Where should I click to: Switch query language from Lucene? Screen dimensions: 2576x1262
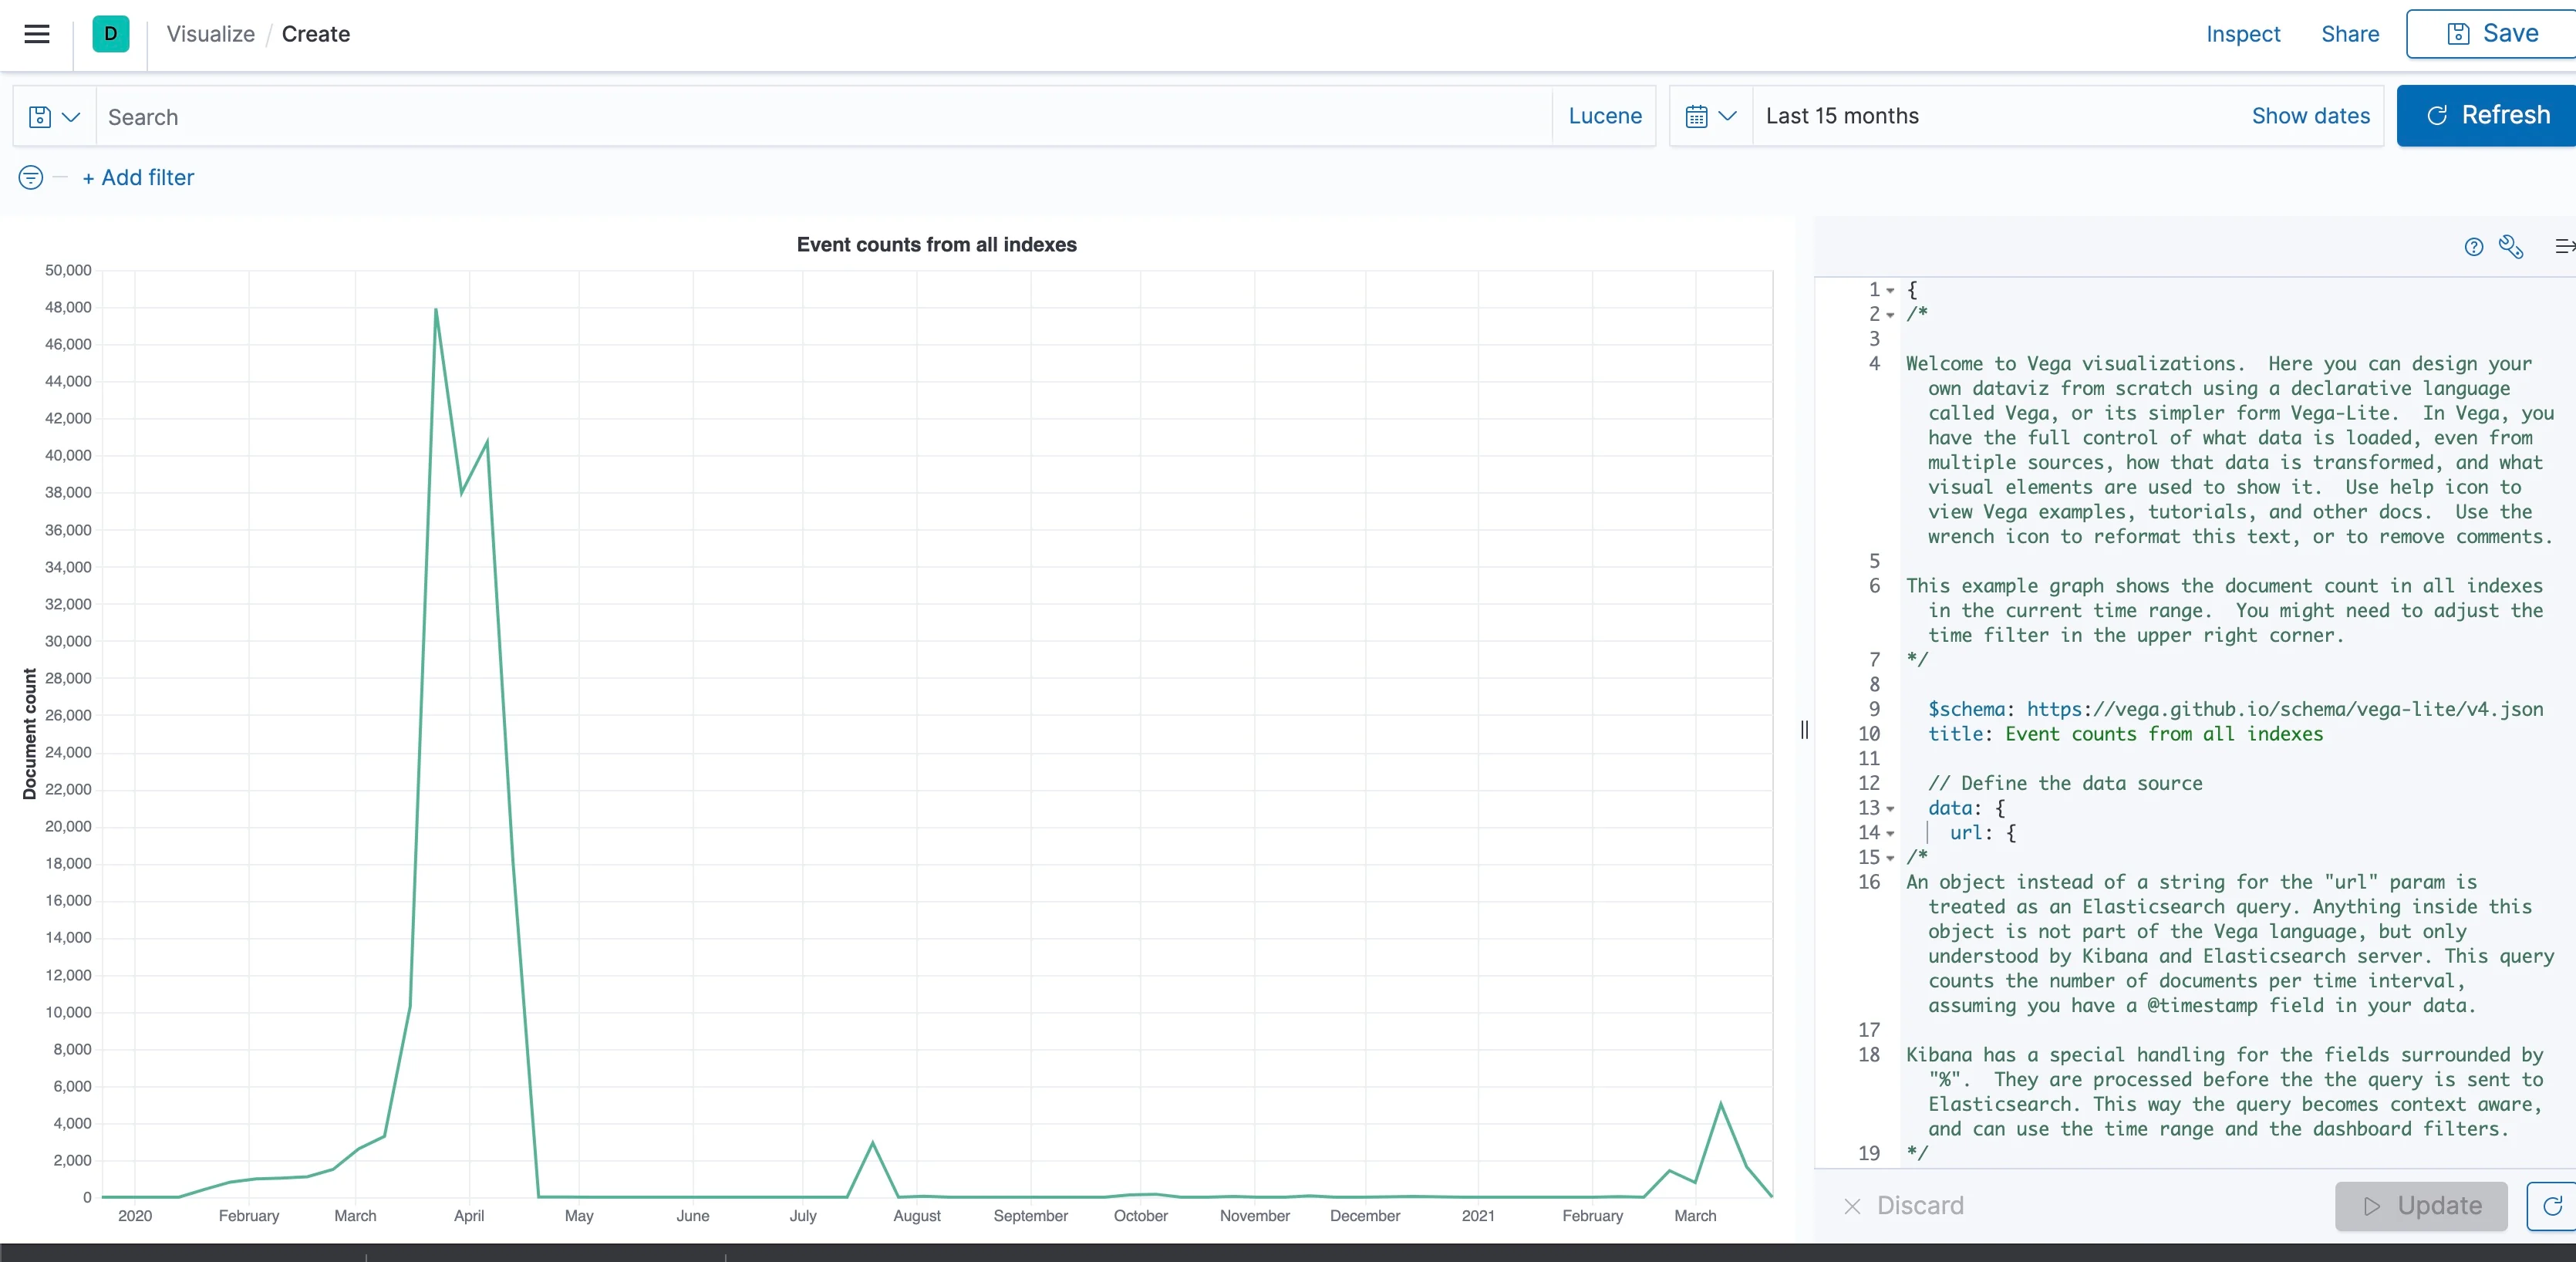point(1604,117)
